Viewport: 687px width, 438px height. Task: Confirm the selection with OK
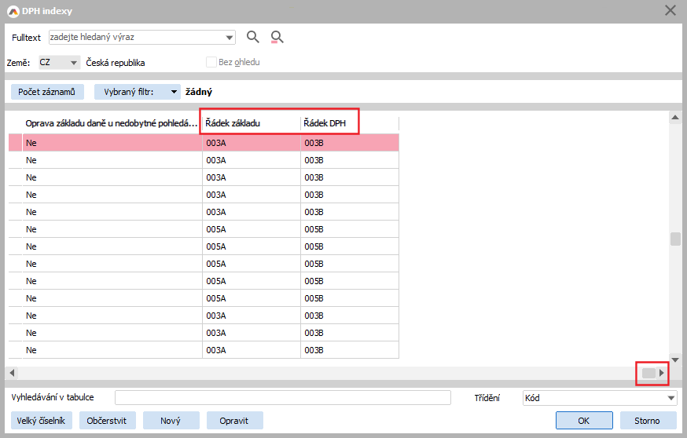tap(583, 421)
